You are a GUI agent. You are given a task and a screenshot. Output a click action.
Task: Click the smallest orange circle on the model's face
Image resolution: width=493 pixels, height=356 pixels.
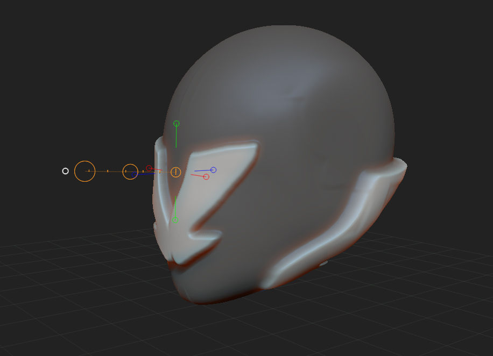coord(176,172)
